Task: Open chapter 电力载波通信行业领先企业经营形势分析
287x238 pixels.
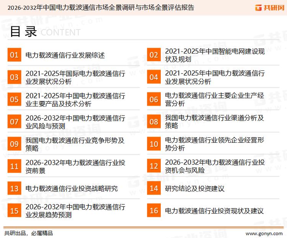Action: pyautogui.click(x=214, y=144)
